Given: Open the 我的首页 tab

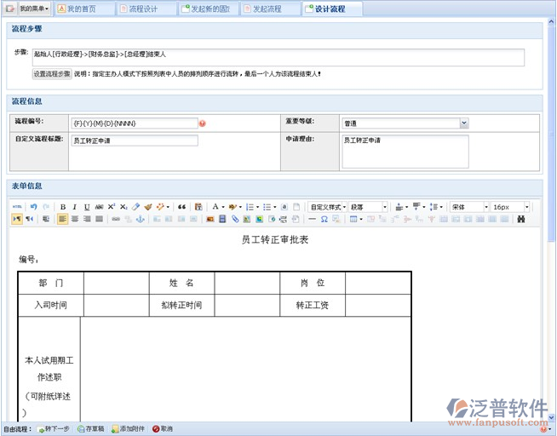Looking at the screenshot, I should pos(82,9).
